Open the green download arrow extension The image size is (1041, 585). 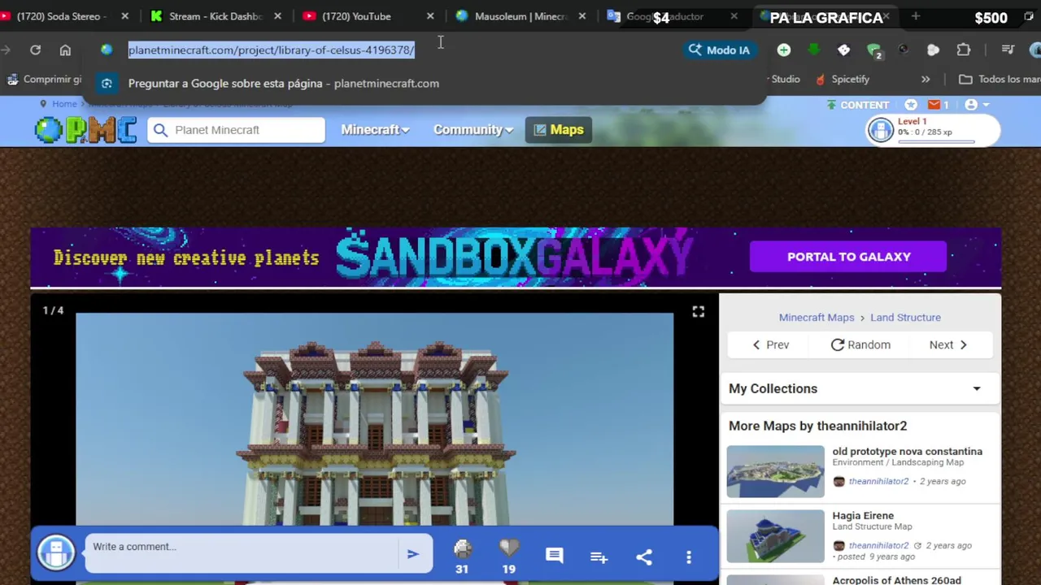pos(813,50)
